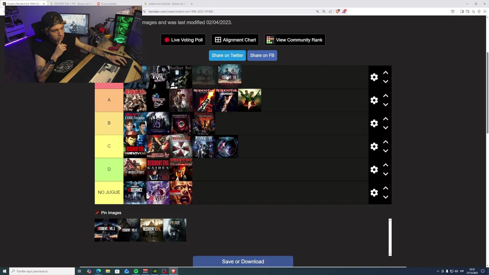Move NO JUGUE row down with arrow
Screen dimensions: 489x275
coord(385,197)
